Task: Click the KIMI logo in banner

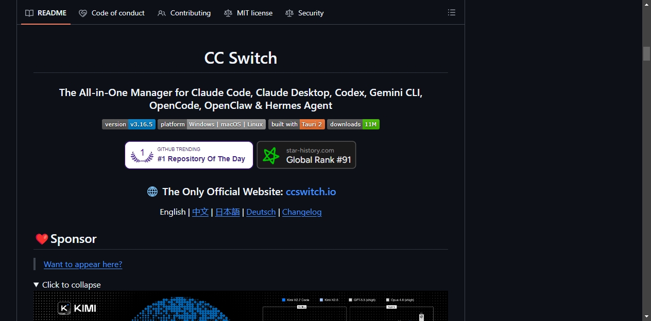Action: coord(77,308)
